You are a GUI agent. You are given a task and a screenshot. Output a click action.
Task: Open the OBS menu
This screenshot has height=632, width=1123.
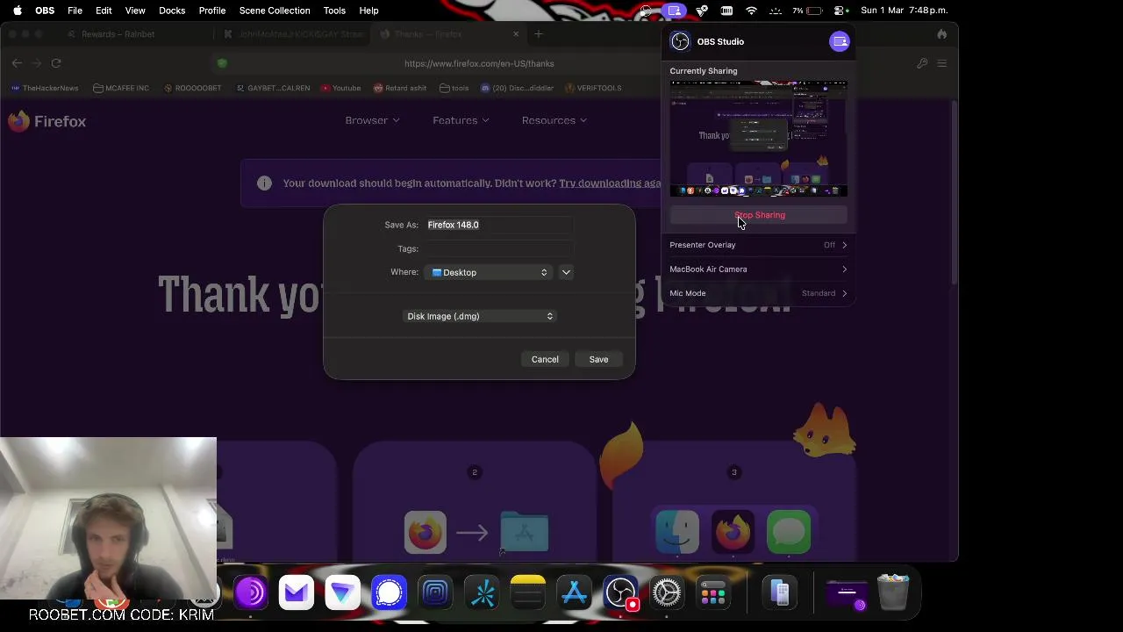[45, 11]
